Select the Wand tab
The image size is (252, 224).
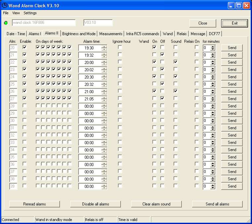pyautogui.click(x=168, y=34)
